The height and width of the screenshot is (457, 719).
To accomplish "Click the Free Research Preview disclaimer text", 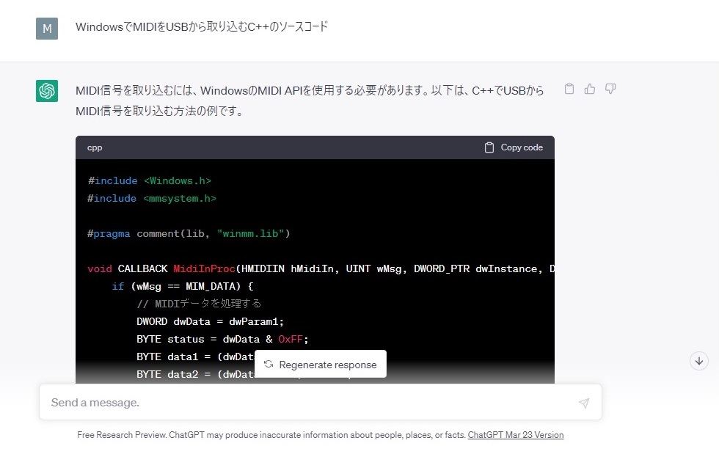I will pos(271,435).
